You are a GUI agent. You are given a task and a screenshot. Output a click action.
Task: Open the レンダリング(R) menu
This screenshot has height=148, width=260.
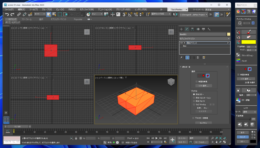(x=141, y=9)
